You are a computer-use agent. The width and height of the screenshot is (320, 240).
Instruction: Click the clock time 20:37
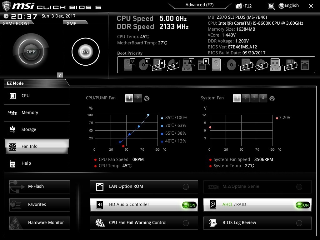pos(24,17)
